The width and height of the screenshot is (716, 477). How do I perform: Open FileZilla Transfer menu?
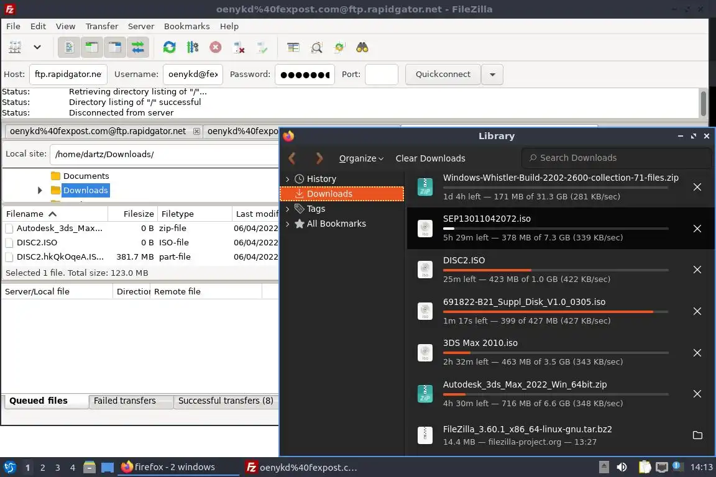click(102, 26)
